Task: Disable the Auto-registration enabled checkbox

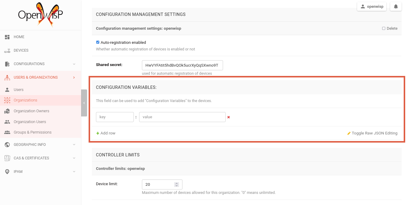Action: [98, 42]
